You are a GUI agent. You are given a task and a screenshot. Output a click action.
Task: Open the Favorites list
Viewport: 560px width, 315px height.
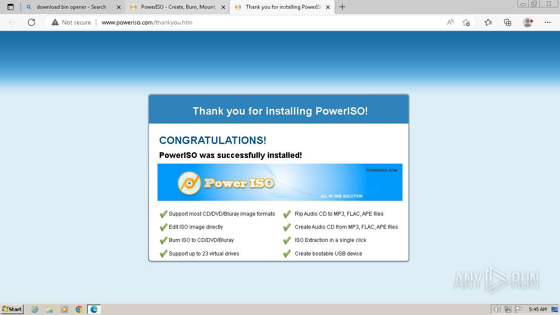(x=488, y=22)
